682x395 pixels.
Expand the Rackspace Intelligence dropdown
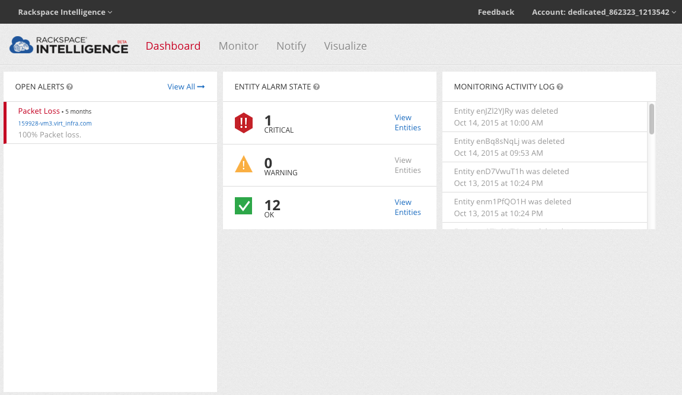pyautogui.click(x=65, y=12)
